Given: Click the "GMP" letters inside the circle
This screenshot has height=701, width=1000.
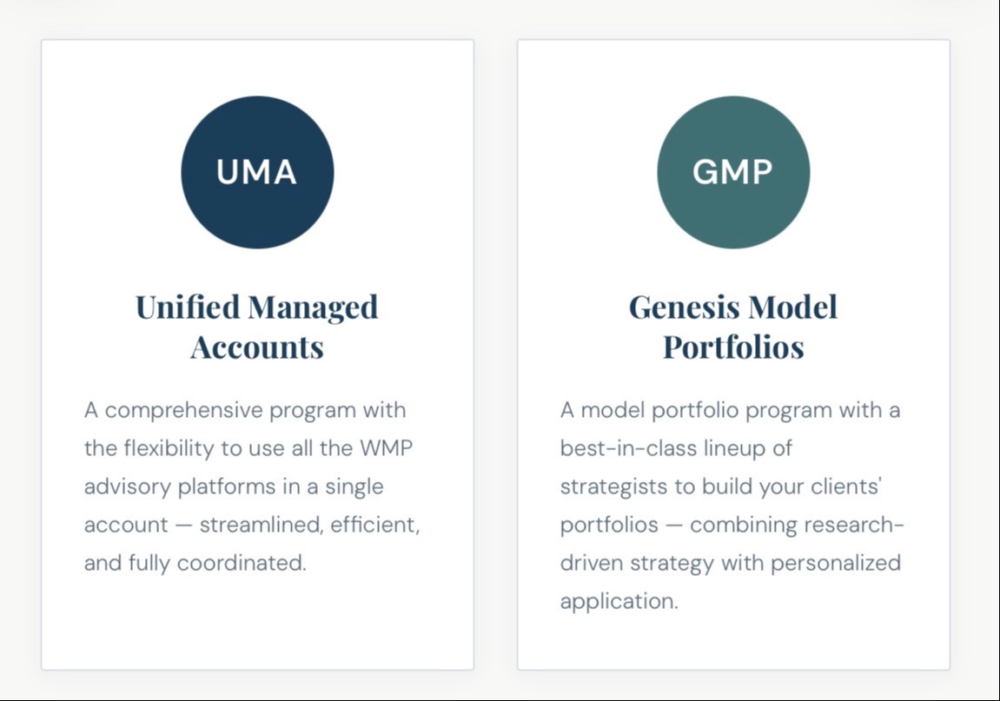Looking at the screenshot, I should tap(732, 172).
